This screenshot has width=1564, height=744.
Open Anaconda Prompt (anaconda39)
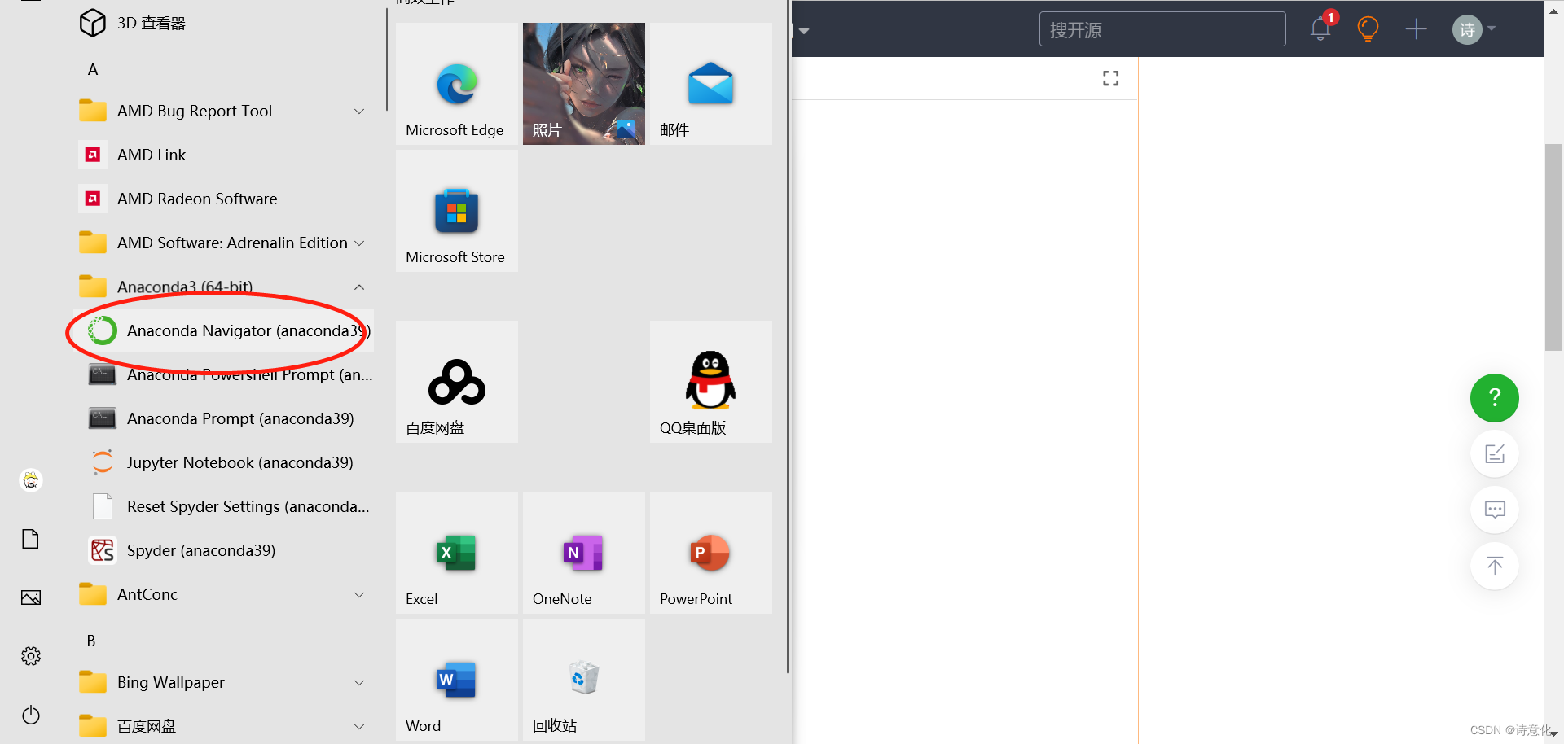click(x=240, y=418)
